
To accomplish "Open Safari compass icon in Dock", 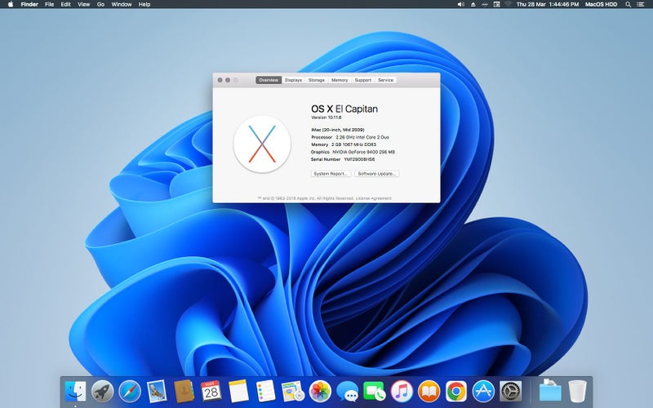I will [130, 392].
